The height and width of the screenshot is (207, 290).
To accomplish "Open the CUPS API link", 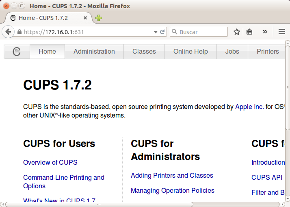I will click(267, 177).
